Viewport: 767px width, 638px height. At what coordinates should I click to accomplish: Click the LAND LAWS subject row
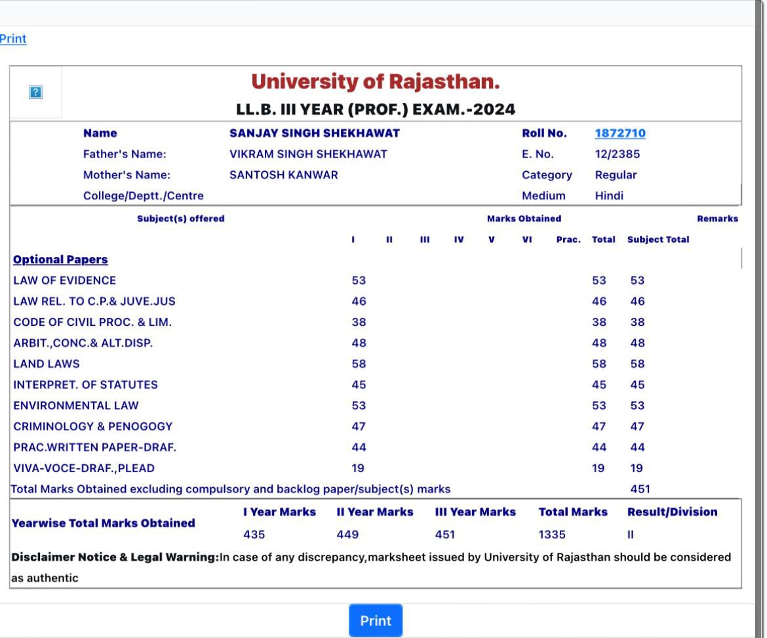pyautogui.click(x=47, y=364)
